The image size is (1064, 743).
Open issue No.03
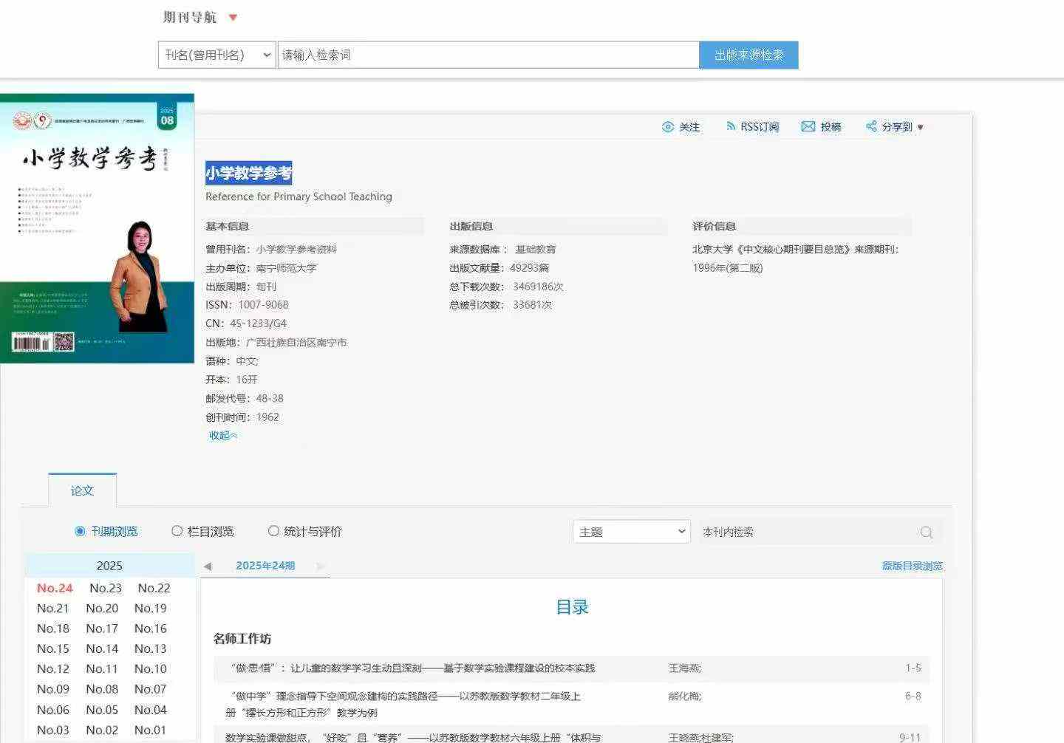click(52, 730)
